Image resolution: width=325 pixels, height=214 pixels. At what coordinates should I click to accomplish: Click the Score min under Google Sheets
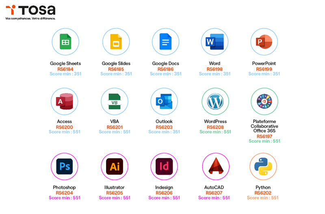pyautogui.click(x=65, y=74)
